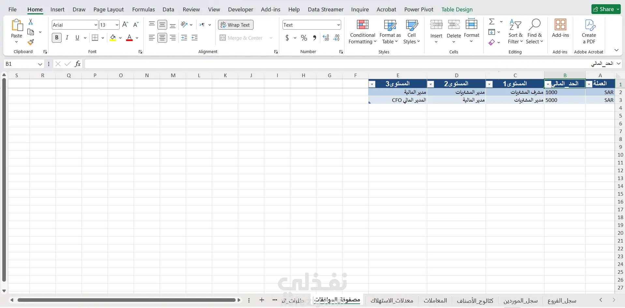Increase font size with the larger A
Viewport: 625px width, 308px height.
click(x=125, y=24)
